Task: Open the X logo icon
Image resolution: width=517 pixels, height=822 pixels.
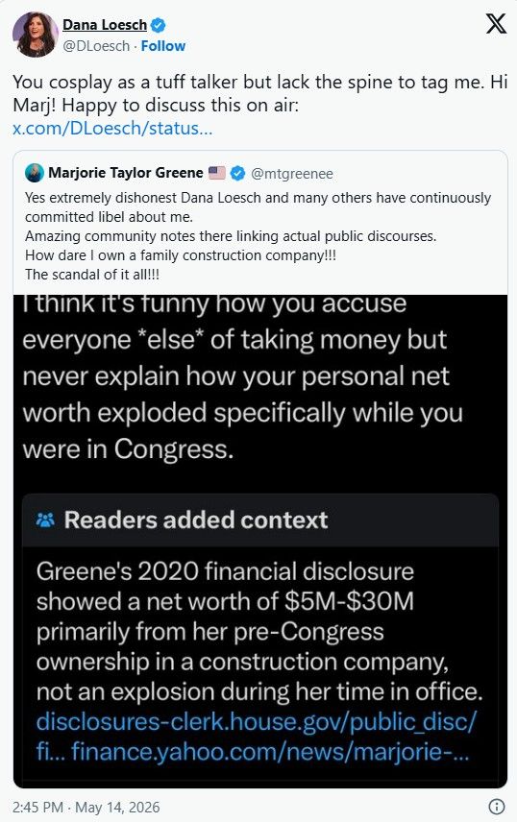Action: [496, 24]
